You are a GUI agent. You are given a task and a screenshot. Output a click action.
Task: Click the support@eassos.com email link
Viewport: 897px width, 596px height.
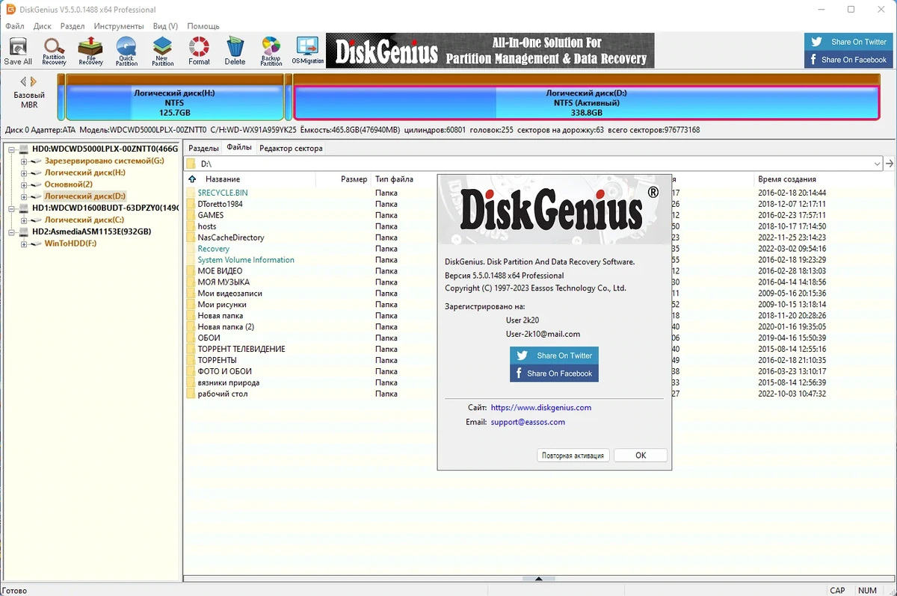click(528, 422)
